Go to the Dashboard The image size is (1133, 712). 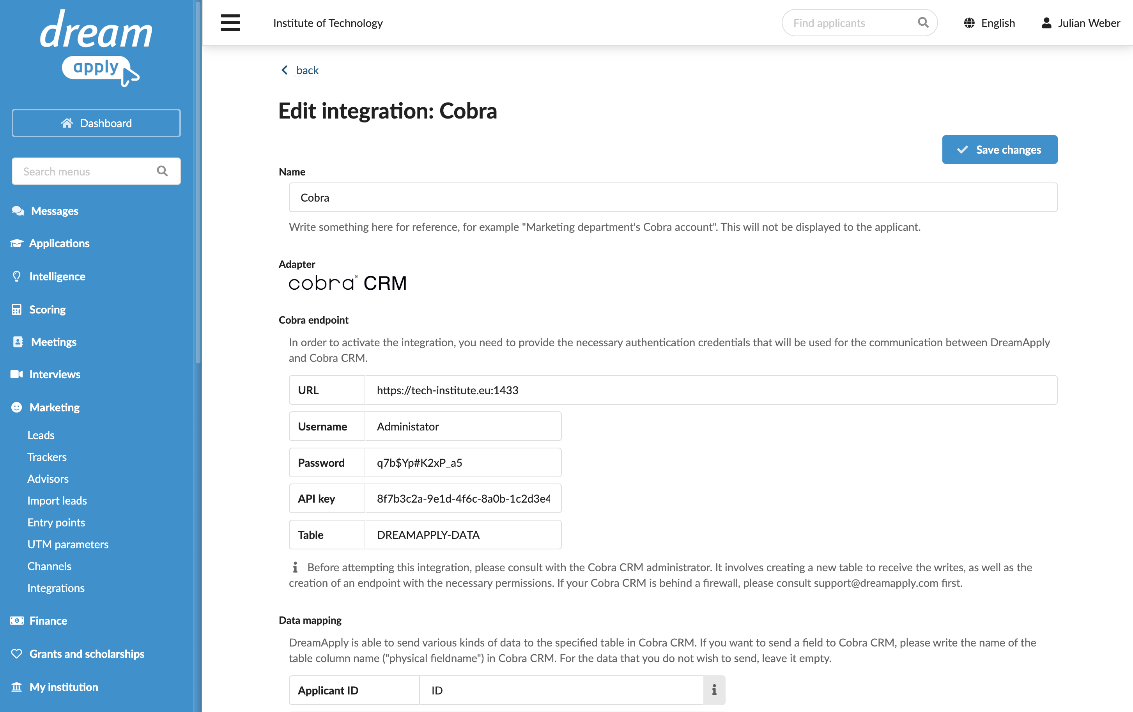96,123
